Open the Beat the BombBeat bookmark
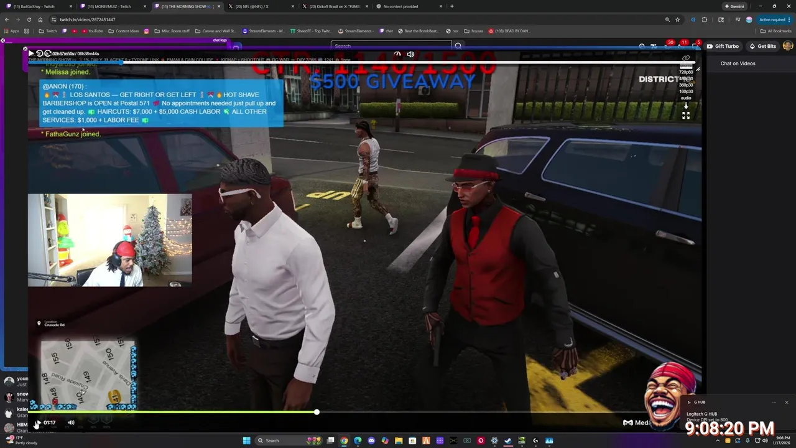Screen dimensions: 796x448 point(419,31)
